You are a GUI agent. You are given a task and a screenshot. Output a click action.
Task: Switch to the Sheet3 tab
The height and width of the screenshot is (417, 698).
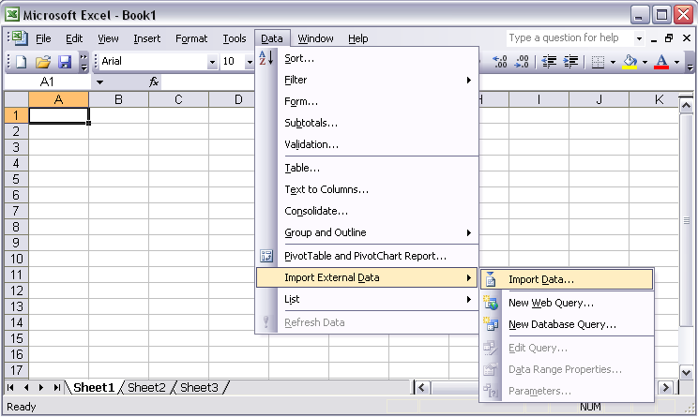coord(199,388)
